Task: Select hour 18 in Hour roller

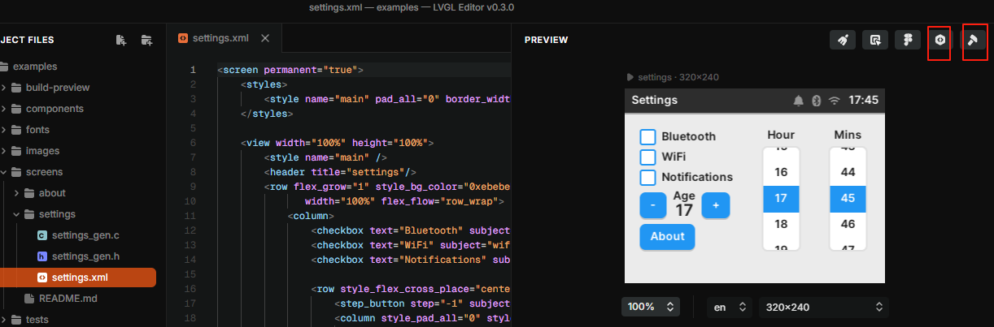Action: click(781, 224)
